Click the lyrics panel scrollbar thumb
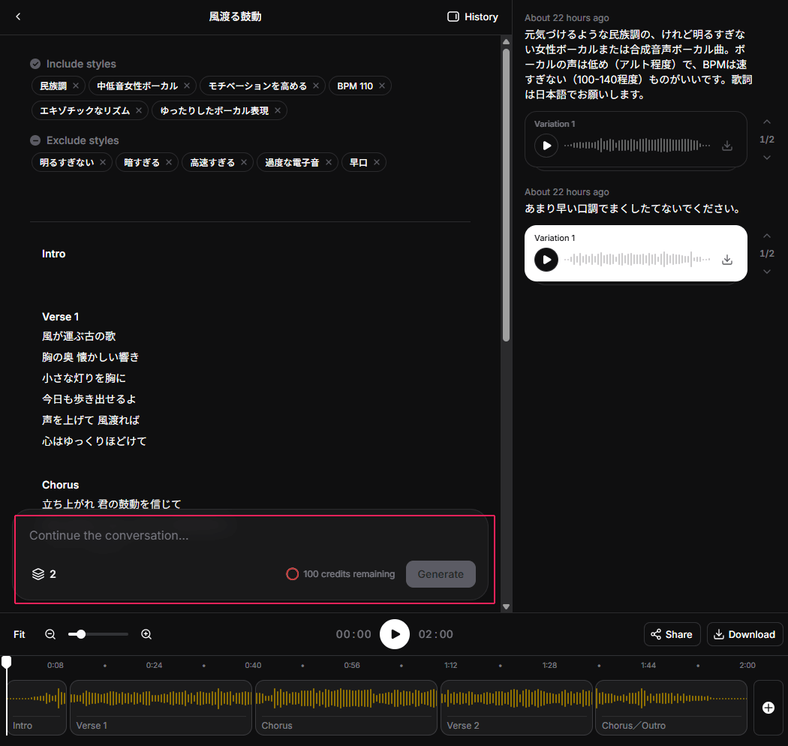This screenshot has width=788, height=746. [x=506, y=195]
